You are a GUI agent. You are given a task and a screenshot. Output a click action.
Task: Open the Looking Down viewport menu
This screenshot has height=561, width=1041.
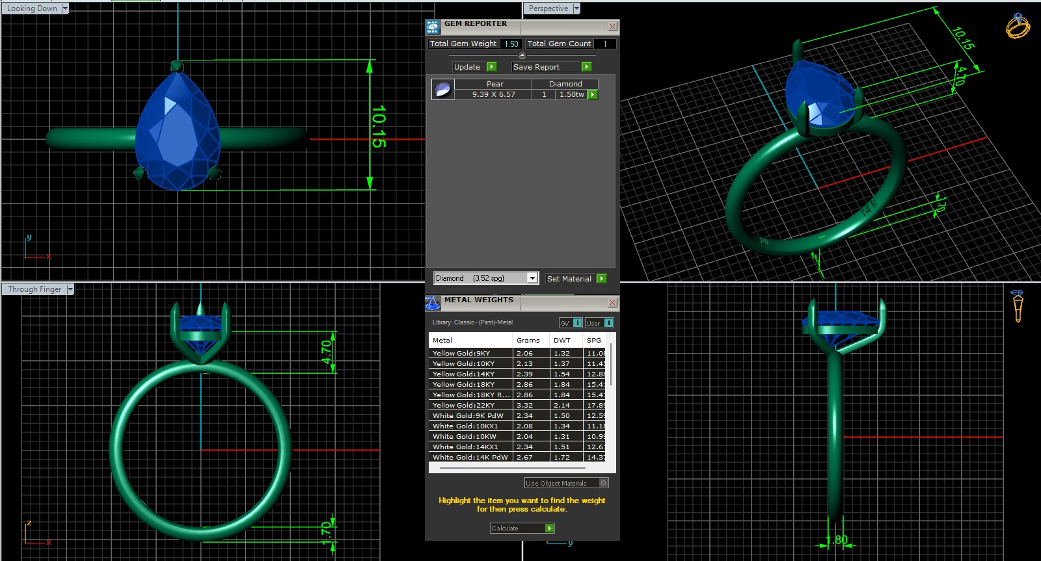coord(65,8)
